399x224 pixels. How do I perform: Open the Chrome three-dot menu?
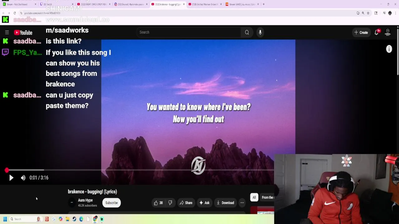(x=395, y=13)
